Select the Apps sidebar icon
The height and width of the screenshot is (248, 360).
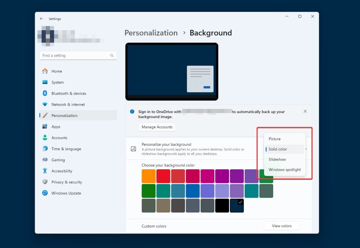pos(46,126)
